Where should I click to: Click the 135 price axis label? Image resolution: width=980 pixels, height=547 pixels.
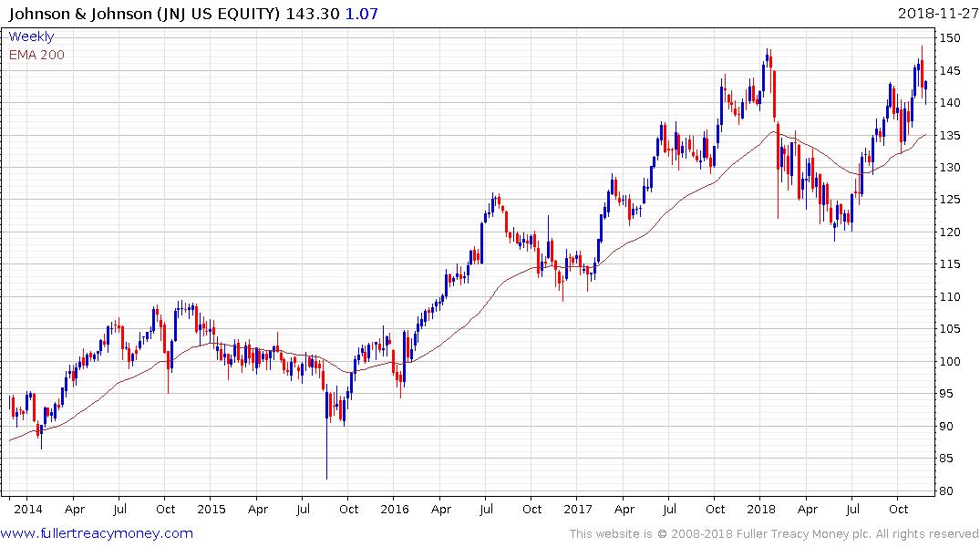tap(950, 135)
